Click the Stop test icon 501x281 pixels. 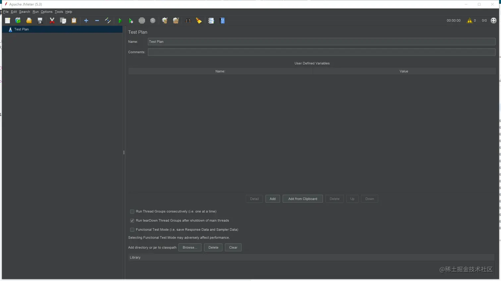tap(142, 20)
